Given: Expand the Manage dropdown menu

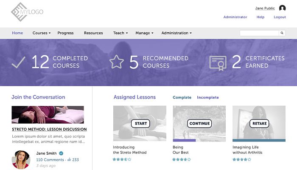Looking at the screenshot, I should pos(144,33).
